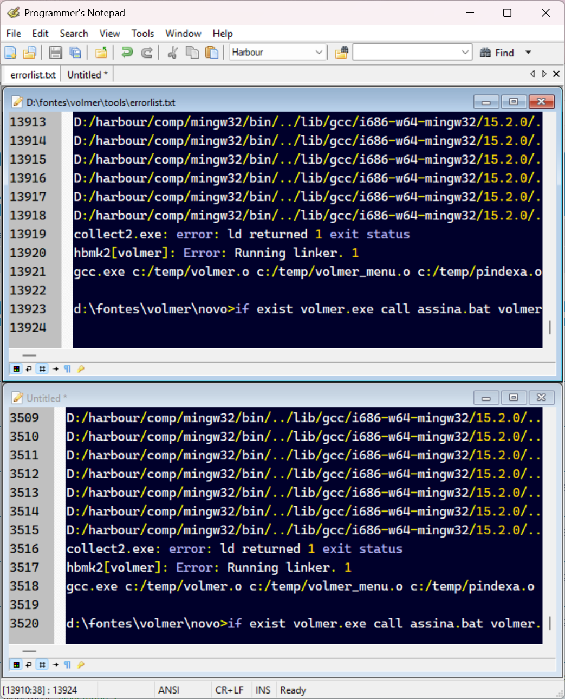Toggle line numbers in Untitled window
The height and width of the screenshot is (699, 565).
click(x=42, y=665)
